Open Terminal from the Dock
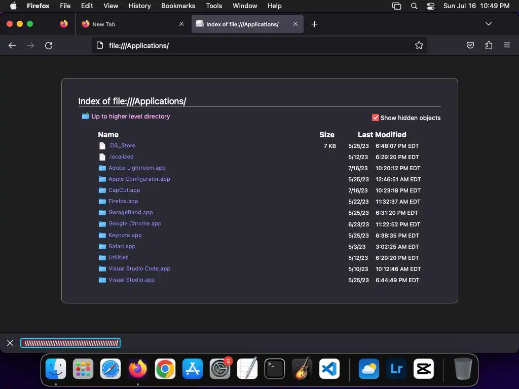The height and width of the screenshot is (389, 519). [x=275, y=369]
